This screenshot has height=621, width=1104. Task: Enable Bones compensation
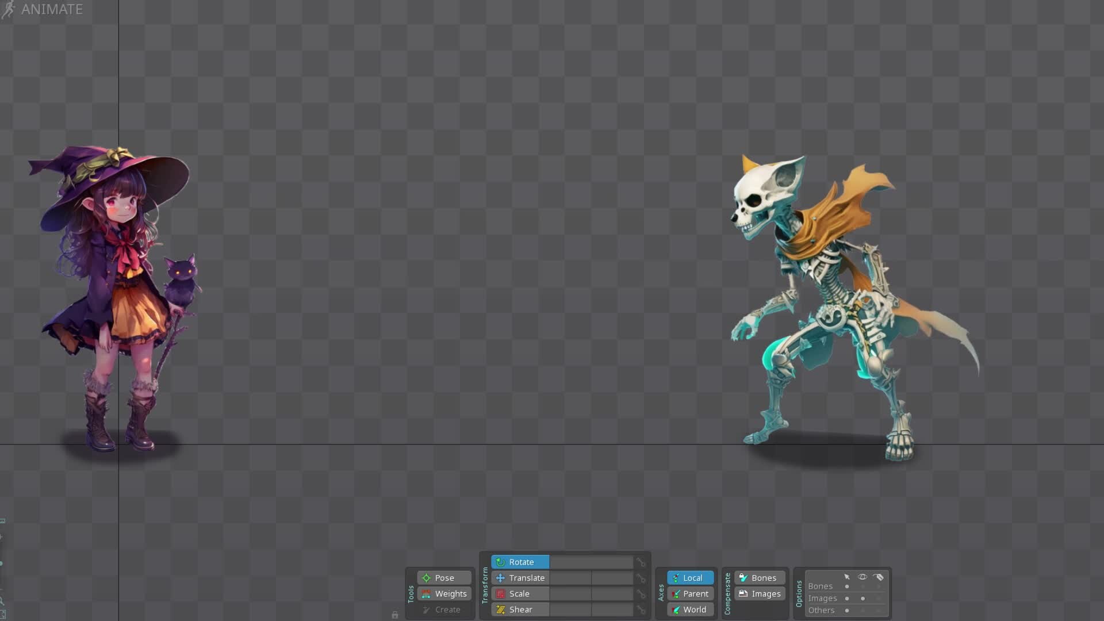(759, 578)
